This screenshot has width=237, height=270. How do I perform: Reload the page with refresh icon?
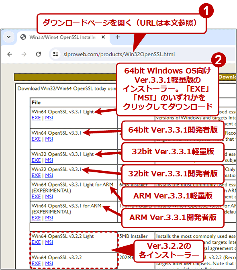point(39,54)
